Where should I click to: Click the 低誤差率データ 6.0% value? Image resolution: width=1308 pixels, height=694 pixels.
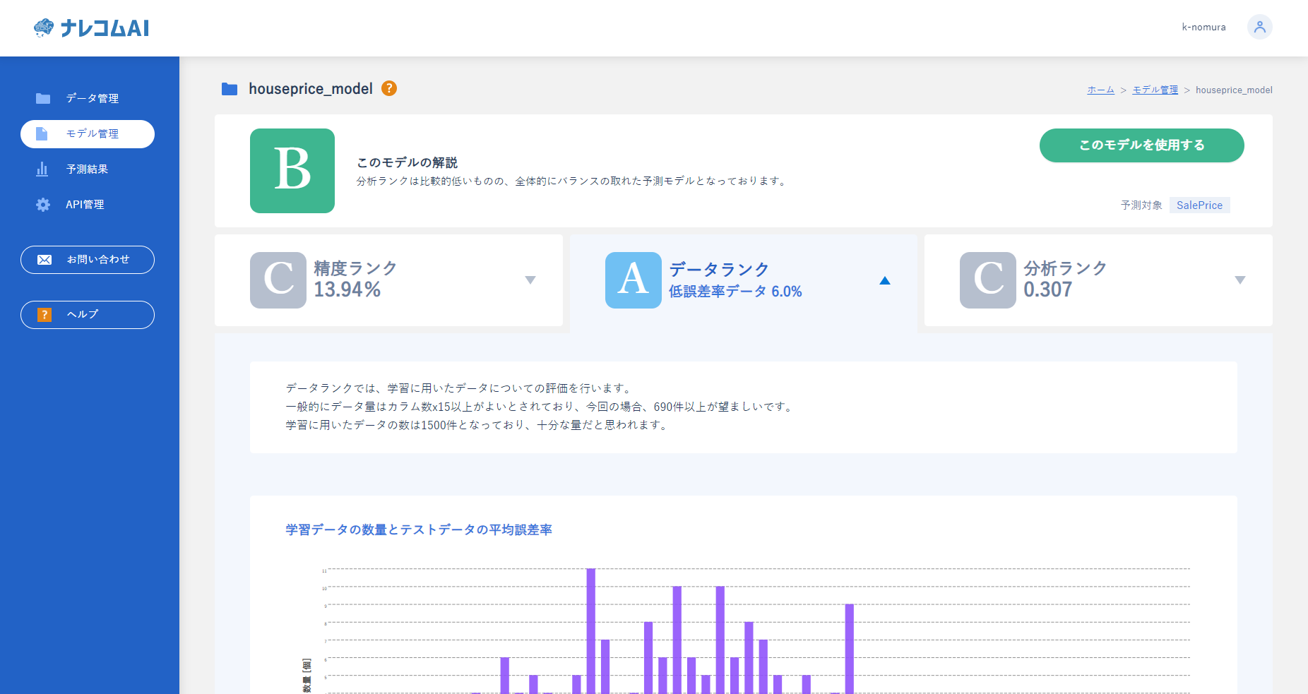point(735,292)
